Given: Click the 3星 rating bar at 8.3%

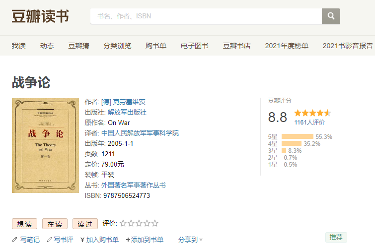Looking at the screenshot, I should coord(284,150).
